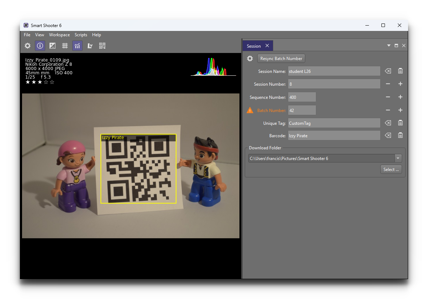This screenshot has height=299, width=428.
Task: Click the Sequence Number input field
Action: tap(302, 97)
